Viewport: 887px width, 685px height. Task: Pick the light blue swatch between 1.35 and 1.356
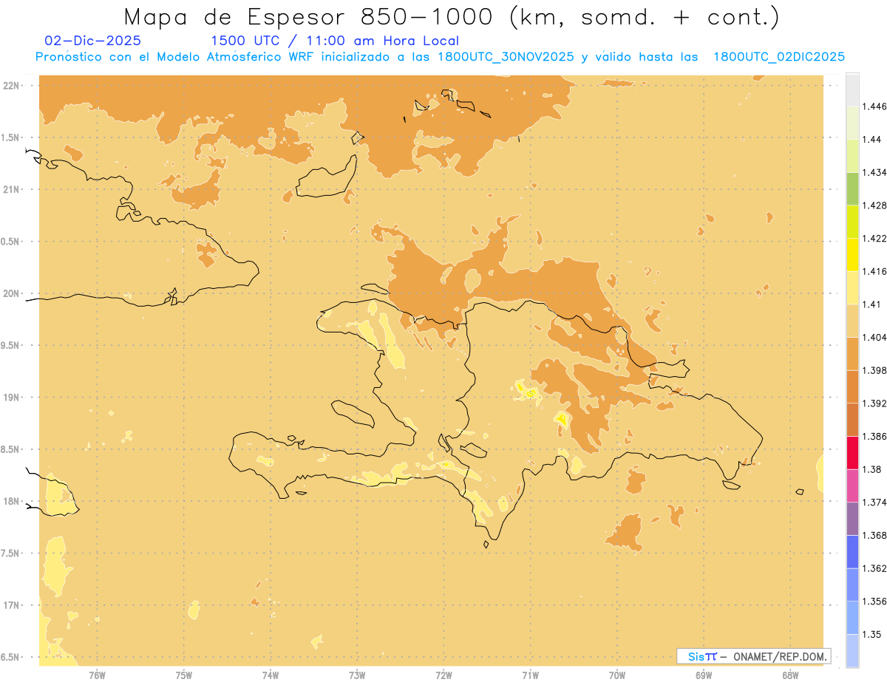pos(852,618)
